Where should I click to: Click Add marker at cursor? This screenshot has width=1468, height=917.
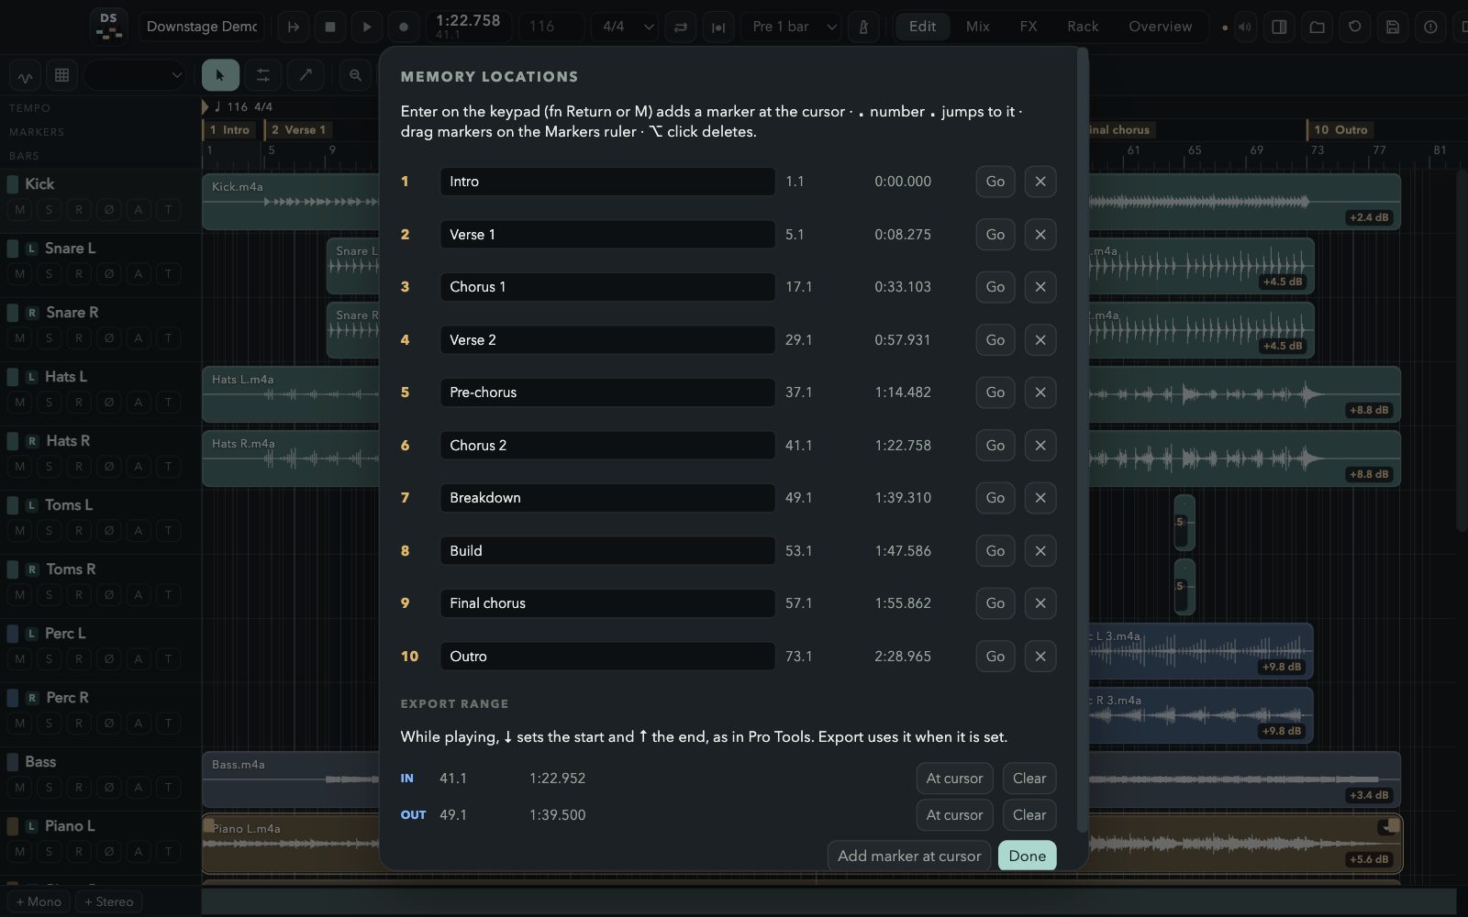[909, 856]
